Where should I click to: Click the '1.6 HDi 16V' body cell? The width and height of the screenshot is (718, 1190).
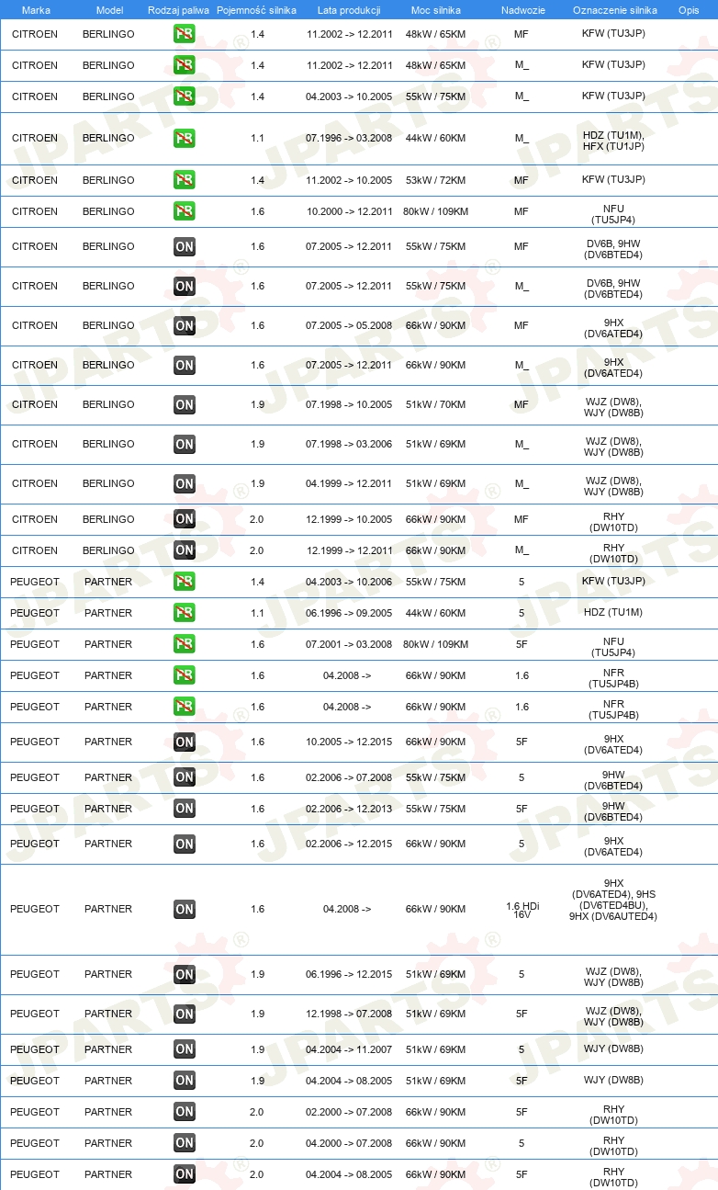[x=522, y=910]
